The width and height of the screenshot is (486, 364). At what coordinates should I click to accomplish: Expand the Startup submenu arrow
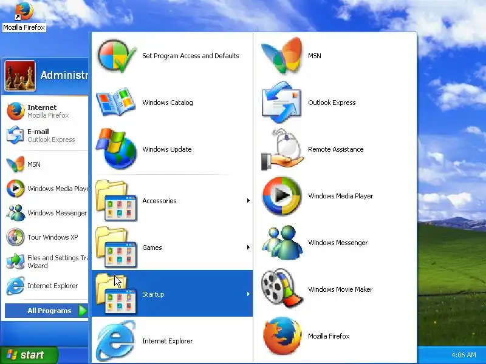tap(248, 294)
